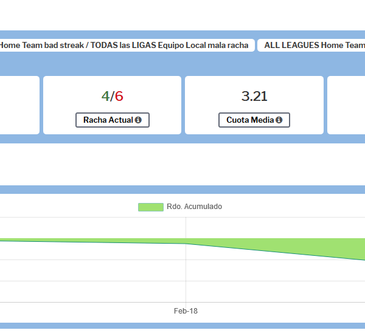The height and width of the screenshot is (333, 365).
Task: Click the 3.21 average odds value
Action: coord(254,96)
